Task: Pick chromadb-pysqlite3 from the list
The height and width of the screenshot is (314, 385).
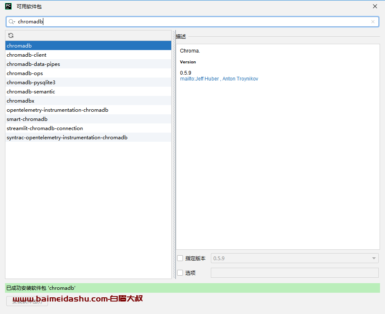Action: (88, 82)
